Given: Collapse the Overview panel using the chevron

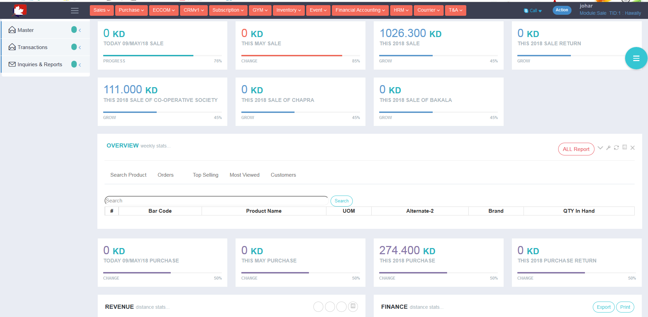Looking at the screenshot, I should point(600,148).
